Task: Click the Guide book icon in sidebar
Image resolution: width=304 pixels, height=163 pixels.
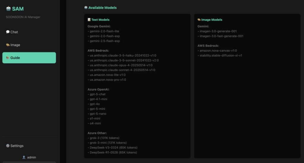Action: (8, 58)
